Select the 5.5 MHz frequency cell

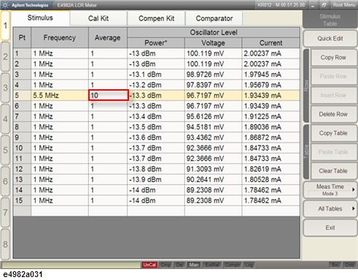pyautogui.click(x=60, y=95)
